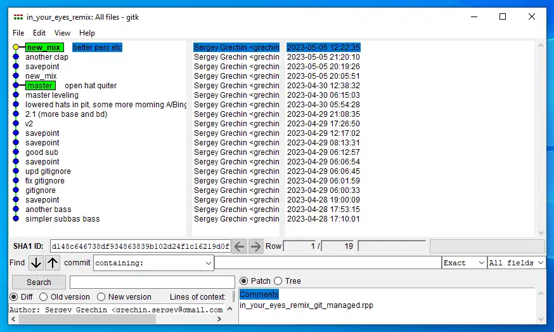Viewport: 554px width, 332px height.
Task: Click scroll down arrow in file list pane
Action: pyautogui.click(x=541, y=319)
